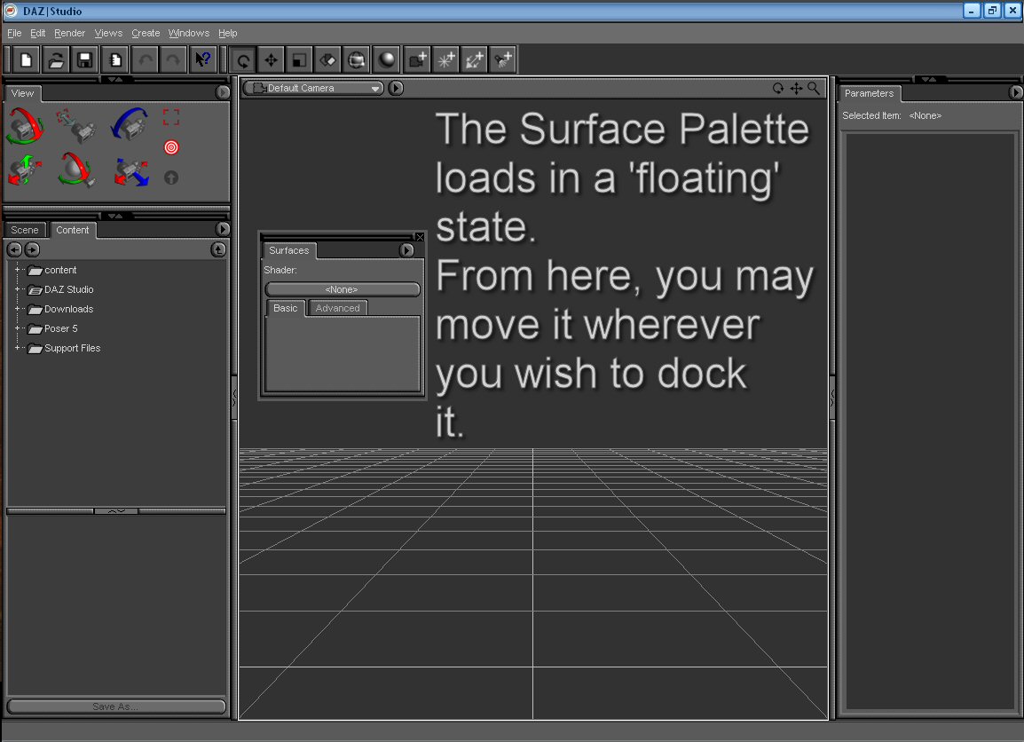Click the red dashed frame icon
This screenshot has height=742, width=1024.
click(x=171, y=117)
